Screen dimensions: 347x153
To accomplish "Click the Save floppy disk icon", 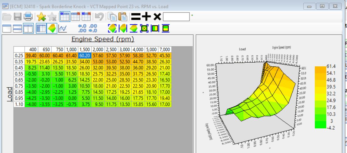I will tap(17, 17).
